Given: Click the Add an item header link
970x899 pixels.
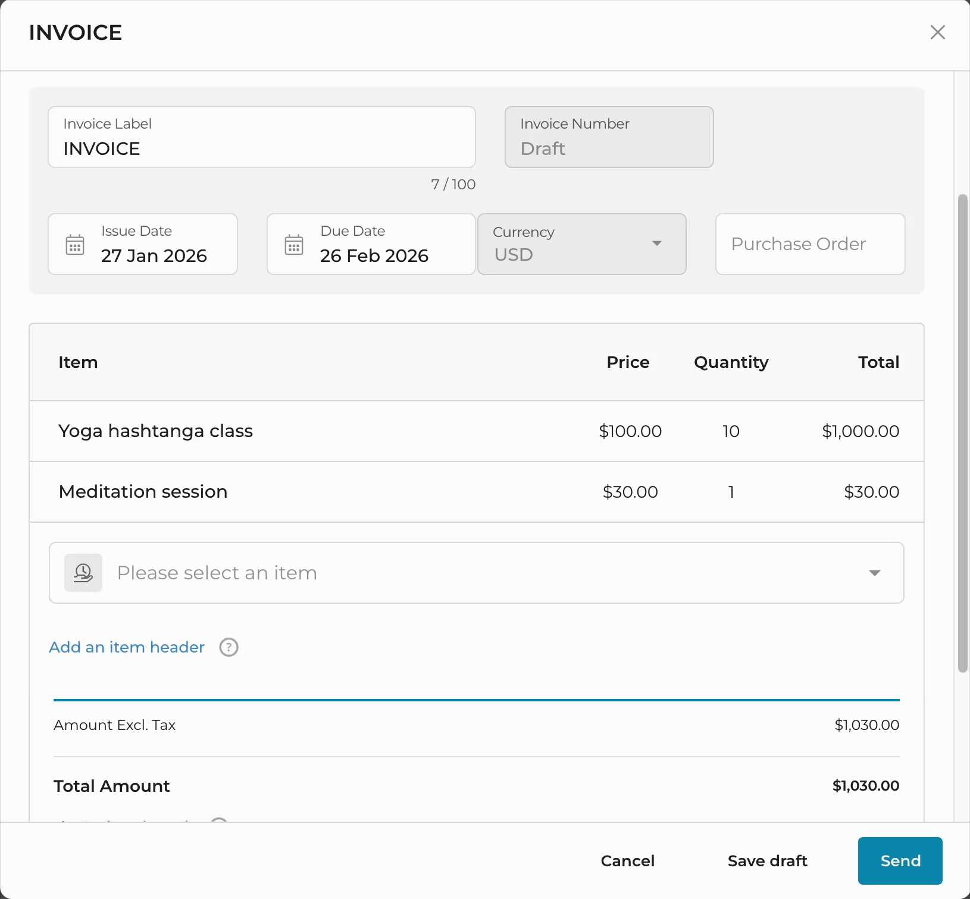Looking at the screenshot, I should point(127,647).
